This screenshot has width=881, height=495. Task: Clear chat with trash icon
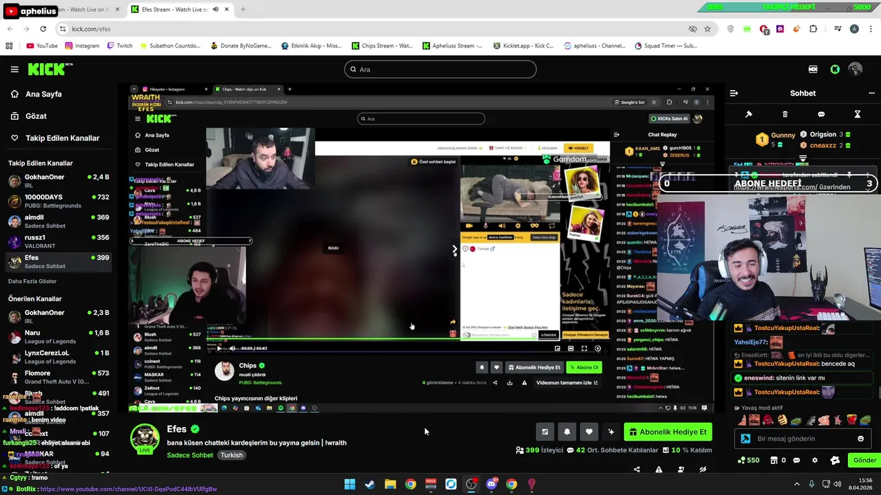pos(785,114)
